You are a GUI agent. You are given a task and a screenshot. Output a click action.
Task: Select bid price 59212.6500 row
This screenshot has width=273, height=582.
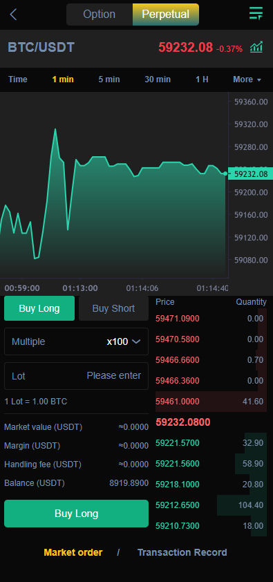[x=211, y=505]
